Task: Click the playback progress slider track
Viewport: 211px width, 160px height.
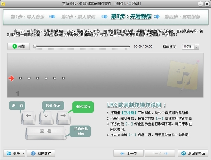Action: click(x=83, y=46)
